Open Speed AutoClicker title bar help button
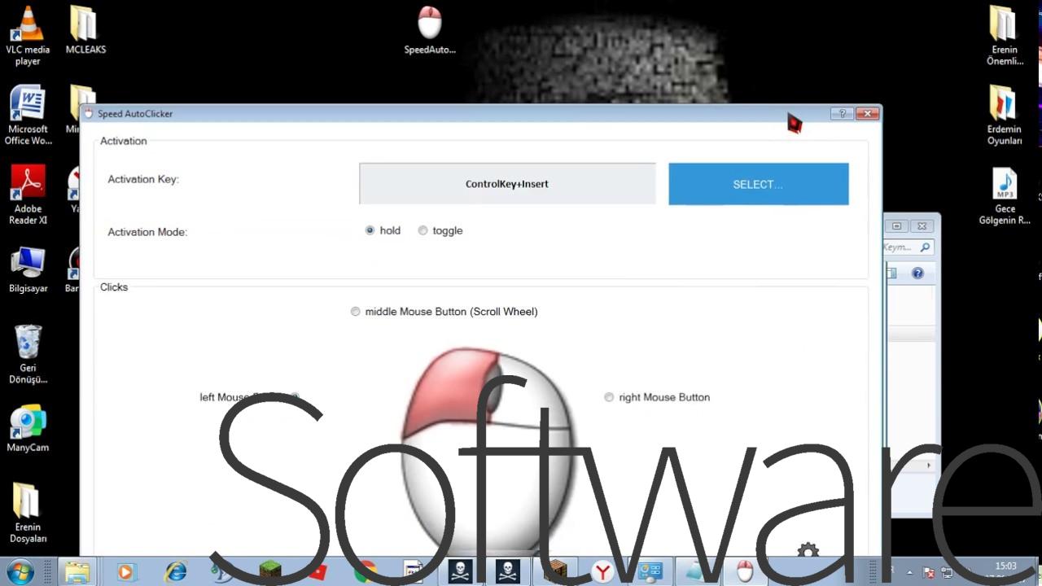The height and width of the screenshot is (586, 1042). pyautogui.click(x=842, y=113)
